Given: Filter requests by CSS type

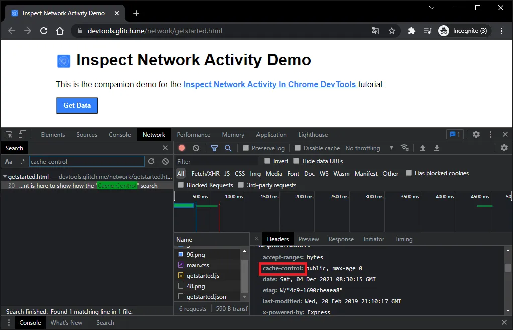Looking at the screenshot, I should coord(240,173).
